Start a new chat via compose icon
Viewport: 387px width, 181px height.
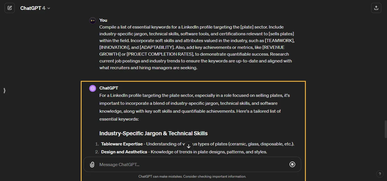click(9, 8)
